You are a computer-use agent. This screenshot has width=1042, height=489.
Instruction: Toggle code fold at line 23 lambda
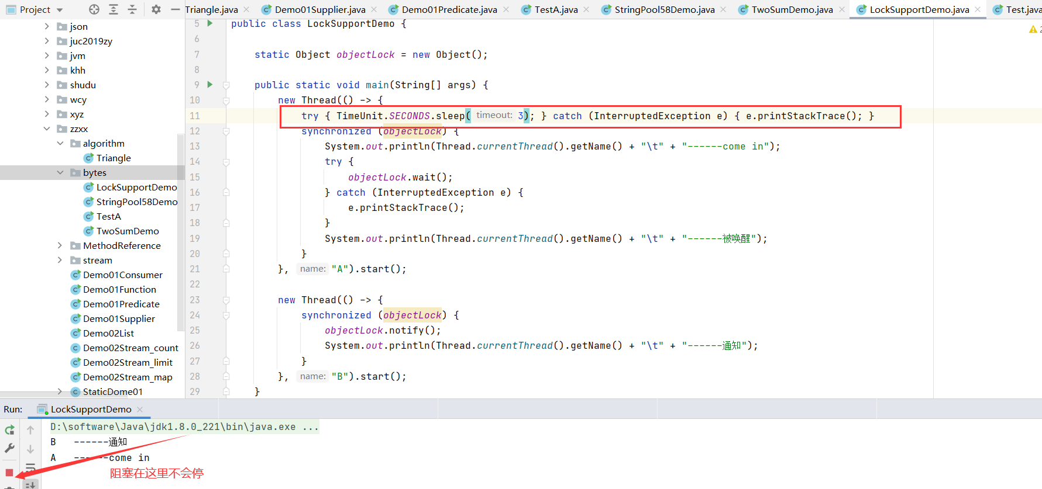tap(226, 300)
